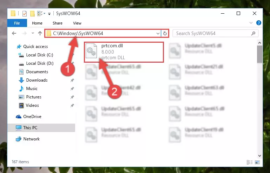The image size is (270, 173).
Task: Click the New folder icon in title bar
Action: tap(32, 13)
